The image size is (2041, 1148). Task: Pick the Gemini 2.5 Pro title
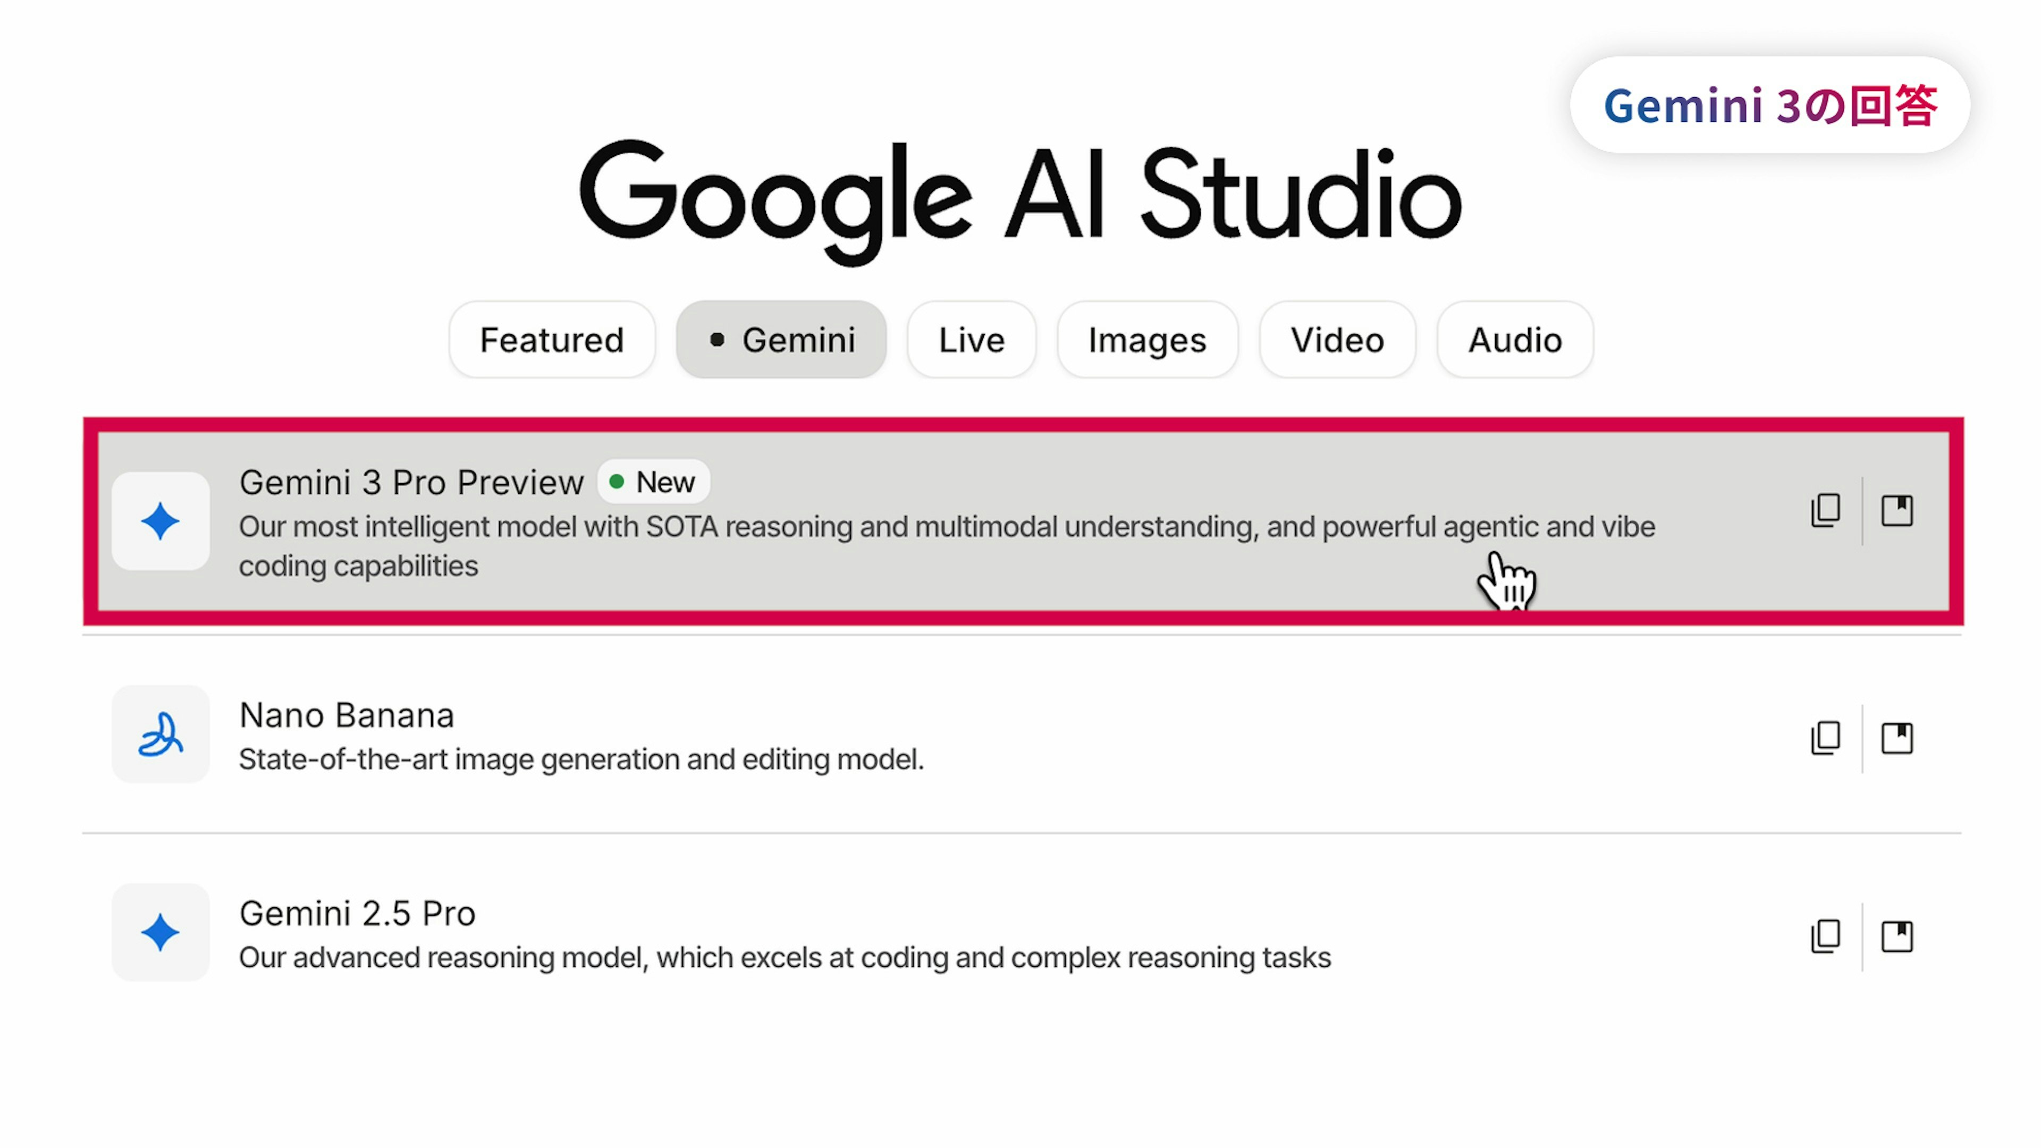357,914
